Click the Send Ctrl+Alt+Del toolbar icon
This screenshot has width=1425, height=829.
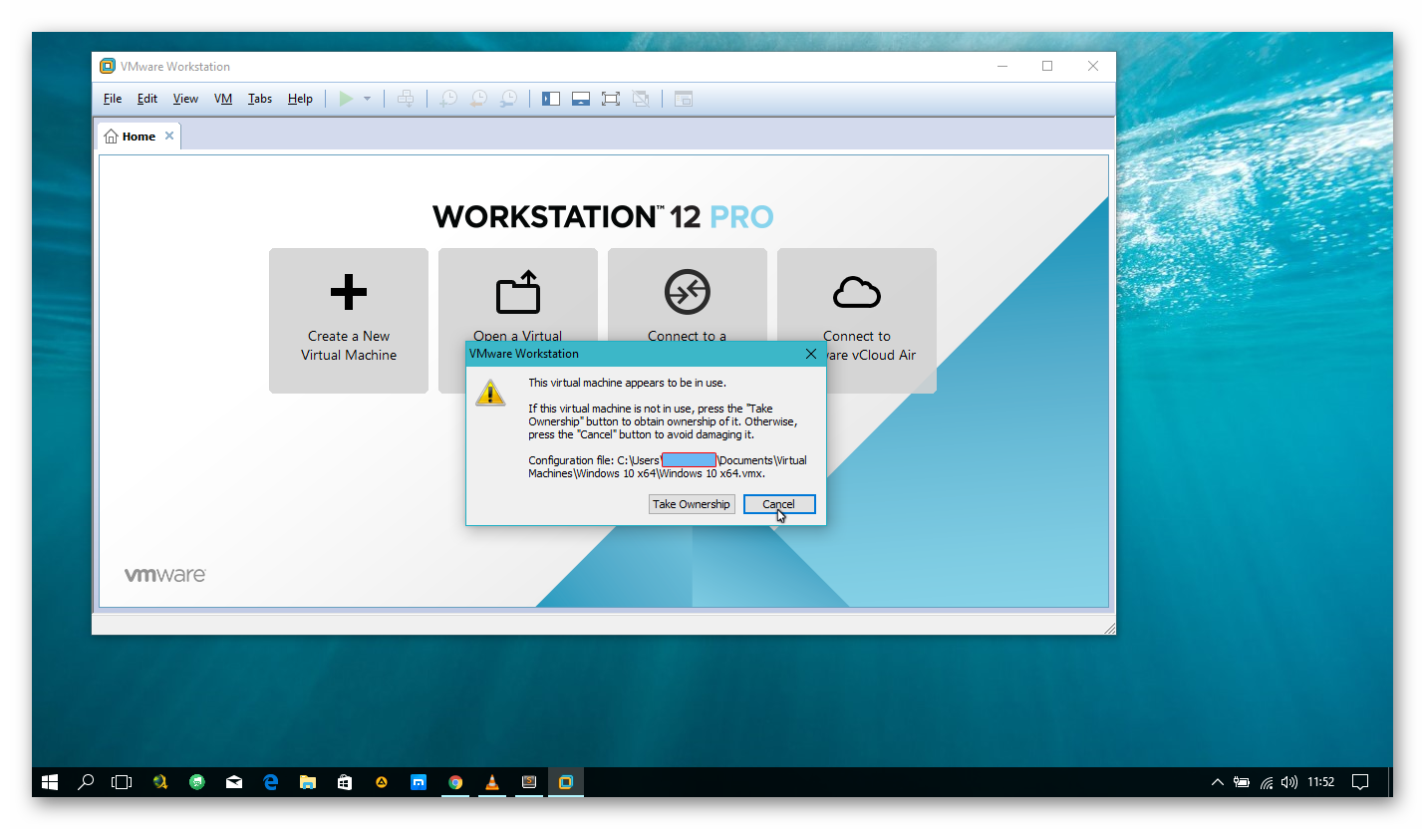406,99
